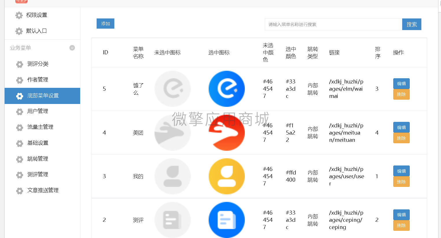The width and height of the screenshot is (441, 238).
Task: Click menu name 饿了么 cell
Action: coord(138,89)
